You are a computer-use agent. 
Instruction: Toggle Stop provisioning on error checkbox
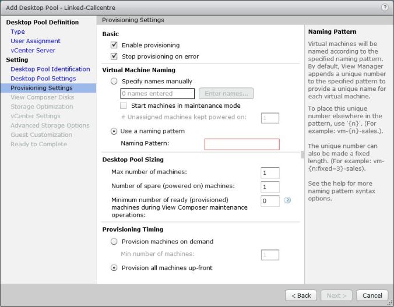(x=114, y=57)
